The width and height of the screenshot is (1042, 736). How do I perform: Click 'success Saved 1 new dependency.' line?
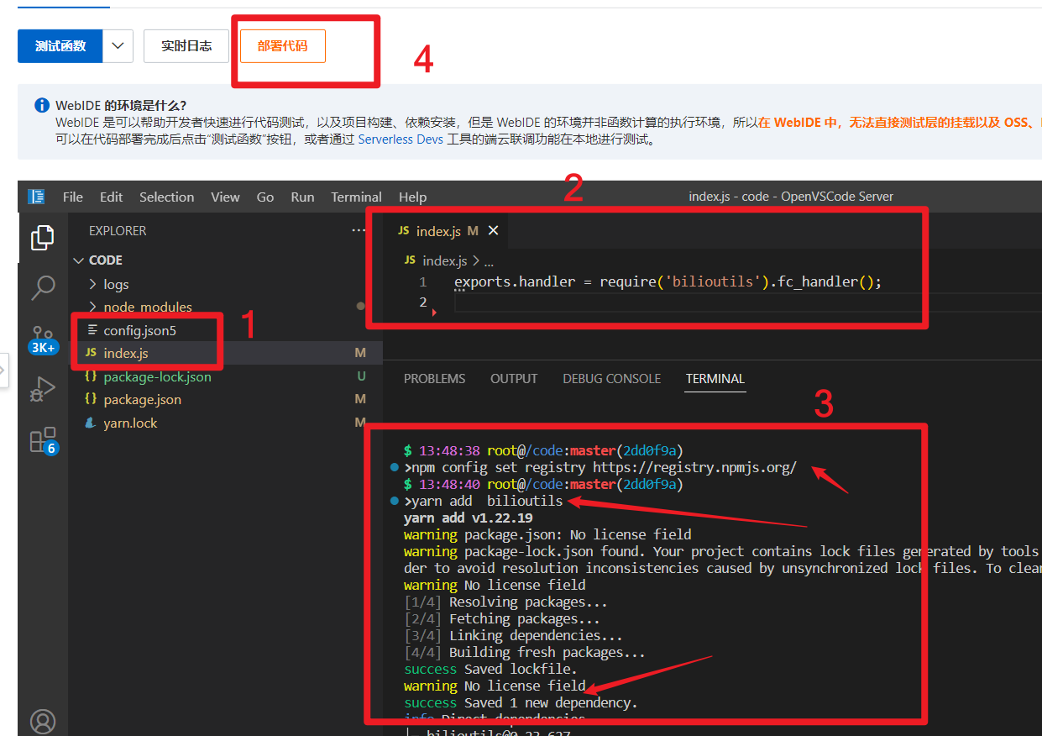pyautogui.click(x=521, y=702)
